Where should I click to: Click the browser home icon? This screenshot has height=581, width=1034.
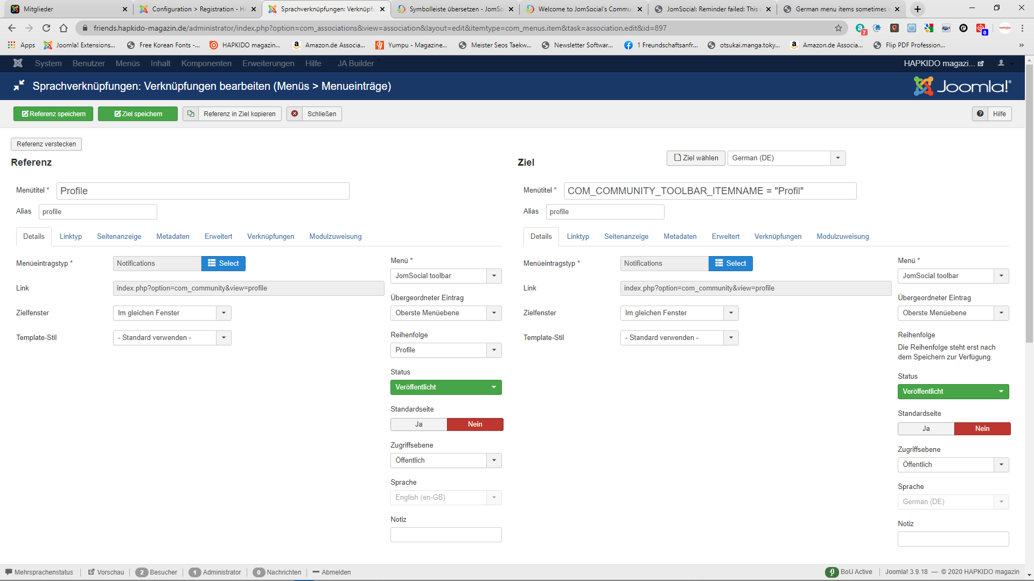click(64, 28)
